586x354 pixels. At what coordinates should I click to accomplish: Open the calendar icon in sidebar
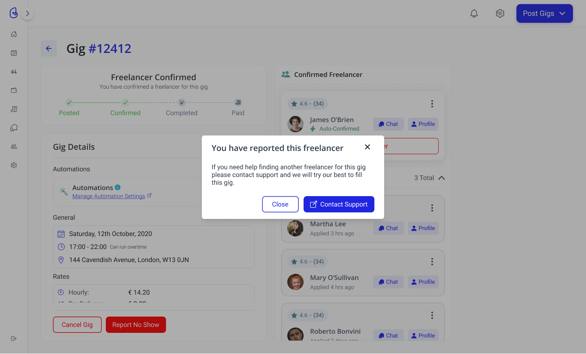(x=14, y=53)
